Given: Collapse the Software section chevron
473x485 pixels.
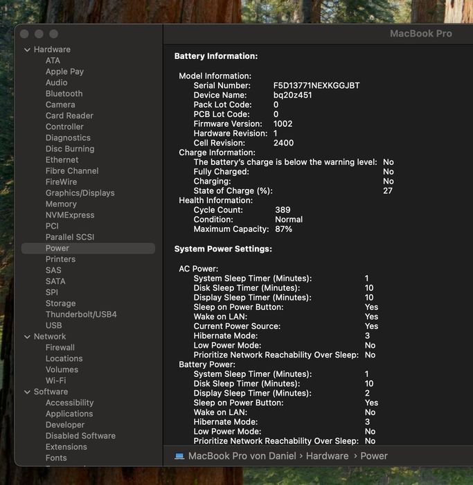Looking at the screenshot, I should pos(27,392).
